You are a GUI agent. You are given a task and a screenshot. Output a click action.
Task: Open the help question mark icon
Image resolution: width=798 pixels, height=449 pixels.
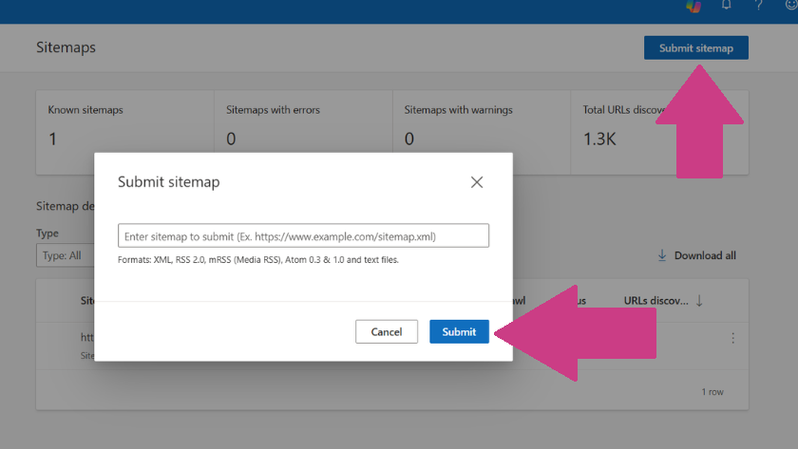758,5
